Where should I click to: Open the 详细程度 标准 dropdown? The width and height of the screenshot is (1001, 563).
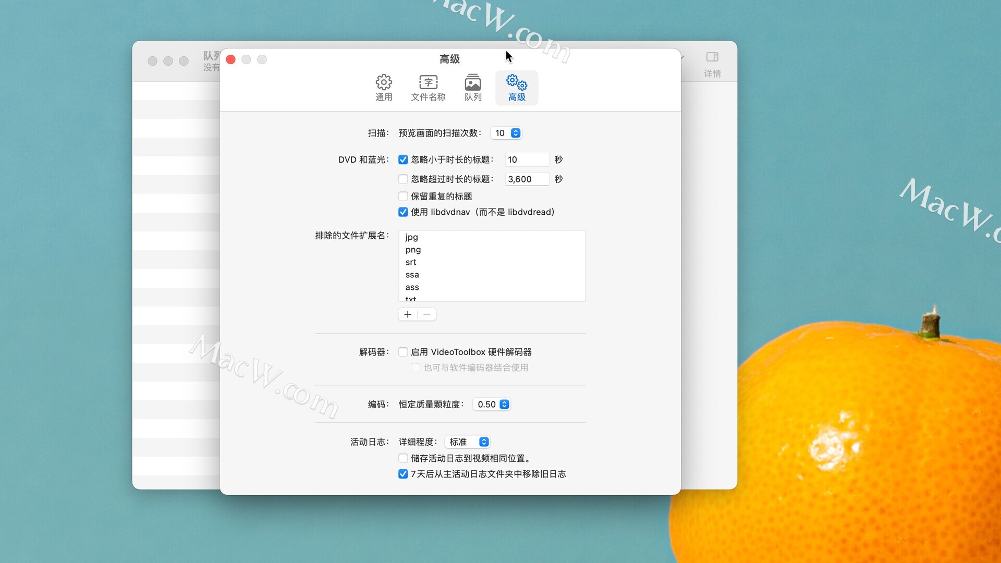tap(467, 442)
